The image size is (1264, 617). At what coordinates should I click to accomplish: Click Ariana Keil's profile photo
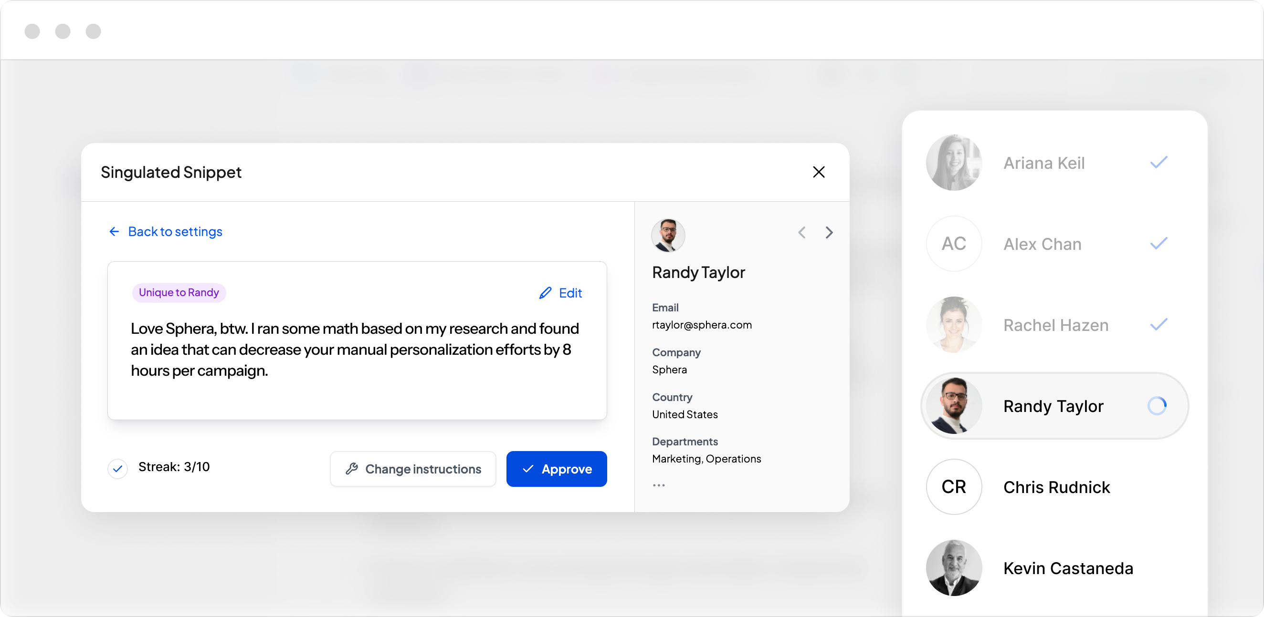[954, 163]
